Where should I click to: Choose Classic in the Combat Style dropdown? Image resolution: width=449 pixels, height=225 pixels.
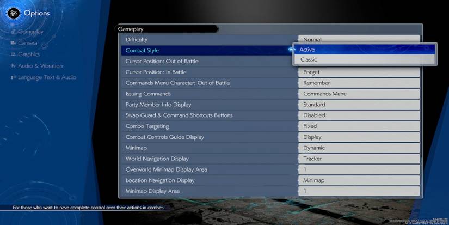(x=365, y=59)
